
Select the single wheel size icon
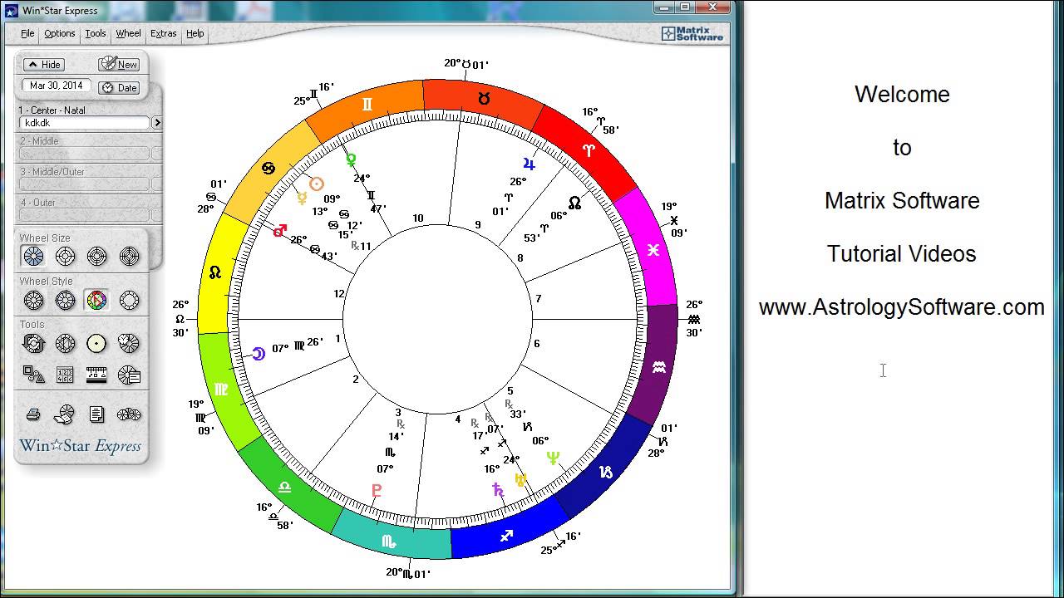[33, 256]
